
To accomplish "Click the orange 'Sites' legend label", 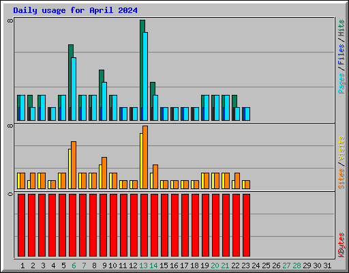I will click(341, 179).
